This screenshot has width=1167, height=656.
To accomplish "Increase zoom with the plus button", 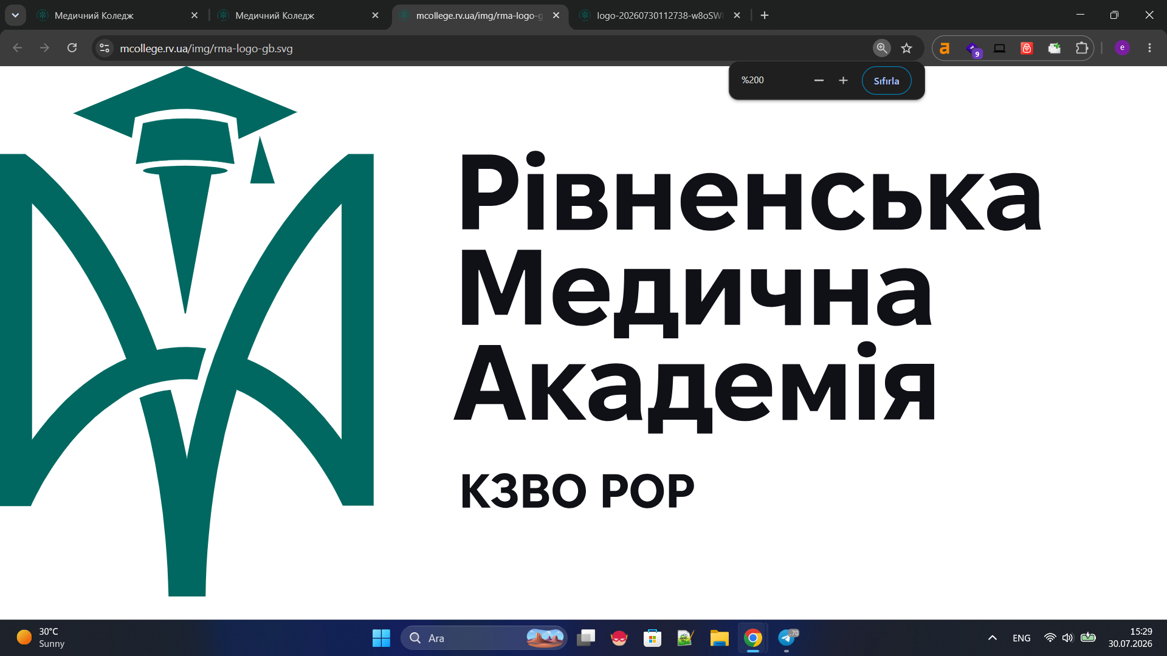I will [x=843, y=80].
